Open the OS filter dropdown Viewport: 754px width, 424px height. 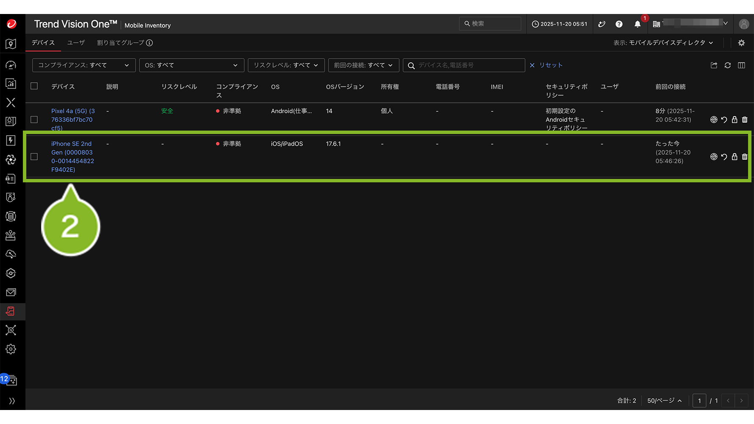point(191,65)
